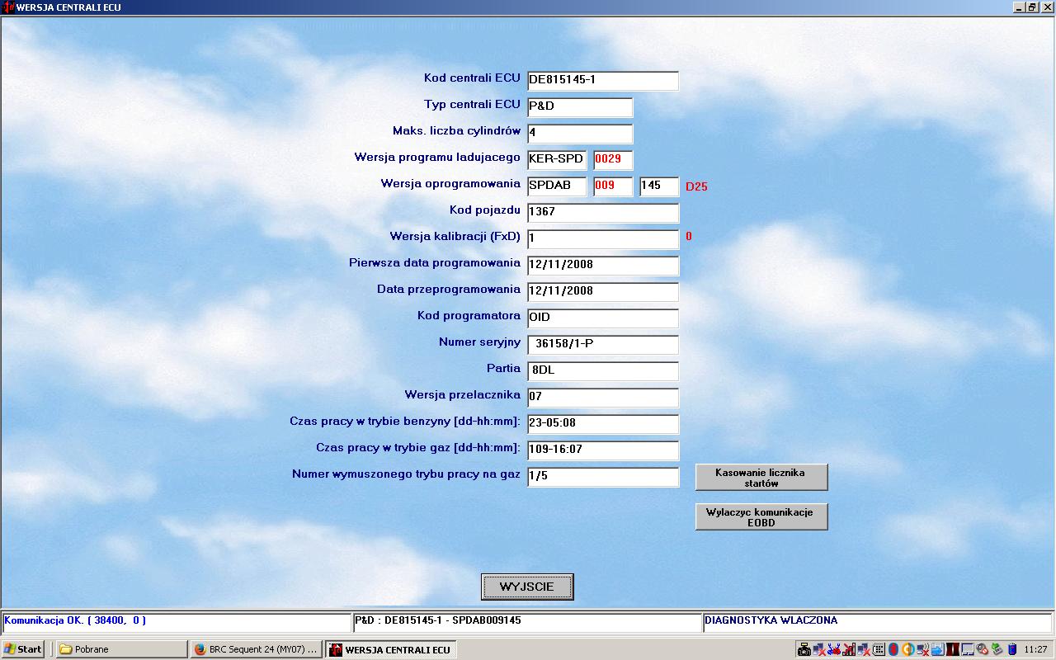Select WERSJA CENTRALI ECU taskbar button
Image resolution: width=1056 pixels, height=660 pixels.
[x=390, y=649]
